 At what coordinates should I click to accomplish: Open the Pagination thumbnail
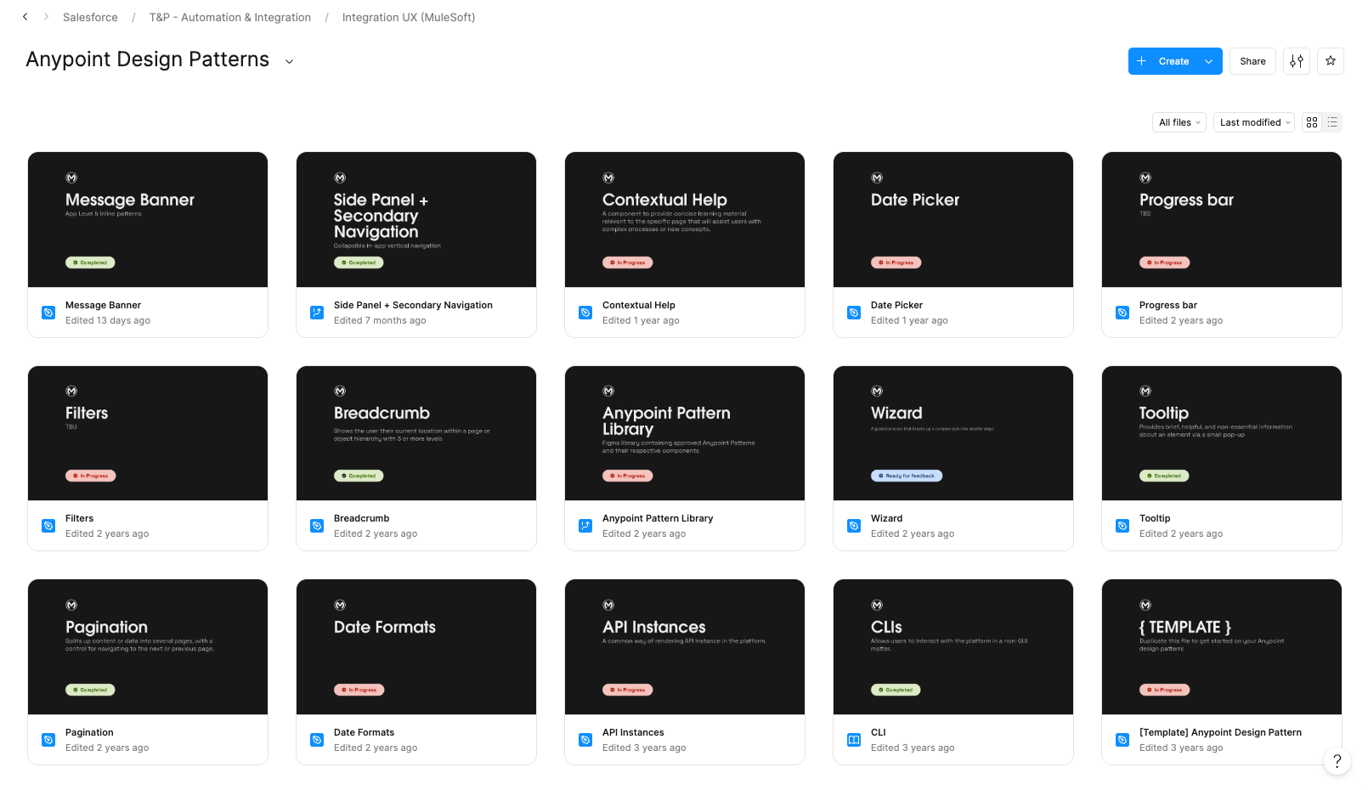[x=148, y=647]
